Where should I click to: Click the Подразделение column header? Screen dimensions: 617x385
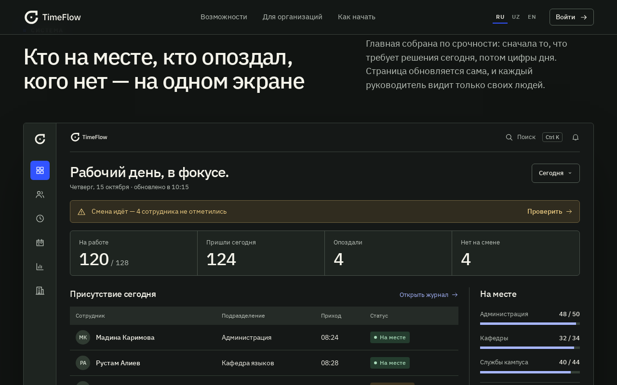243,316
